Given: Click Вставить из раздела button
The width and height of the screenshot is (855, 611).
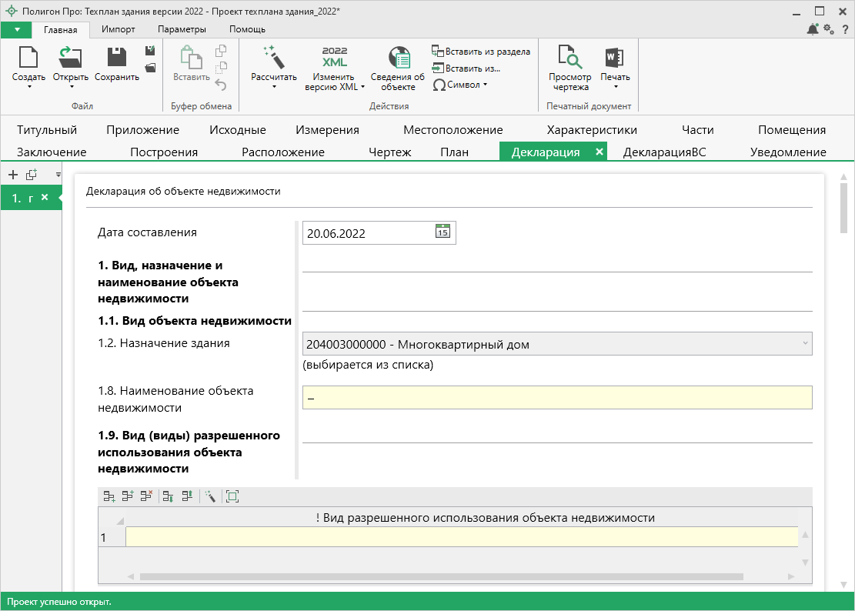Looking at the screenshot, I should coord(480,52).
